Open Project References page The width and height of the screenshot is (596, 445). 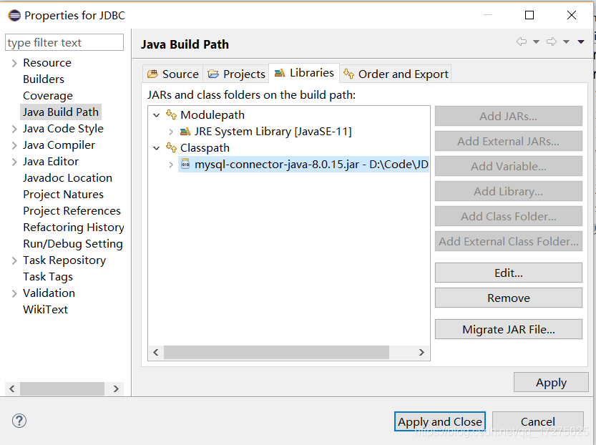tap(72, 210)
